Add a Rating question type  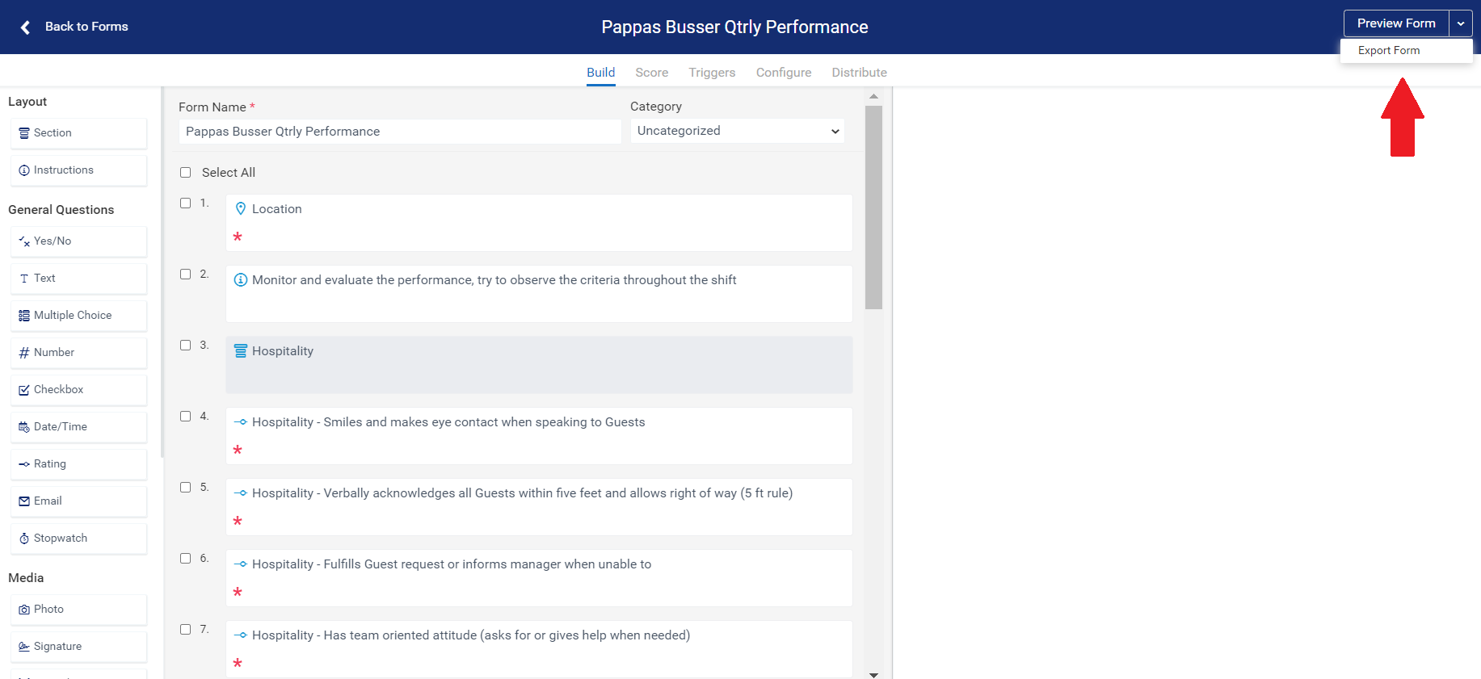click(78, 464)
